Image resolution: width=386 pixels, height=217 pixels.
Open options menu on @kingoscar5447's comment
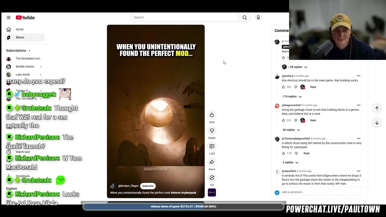pyautogui.click(x=359, y=105)
